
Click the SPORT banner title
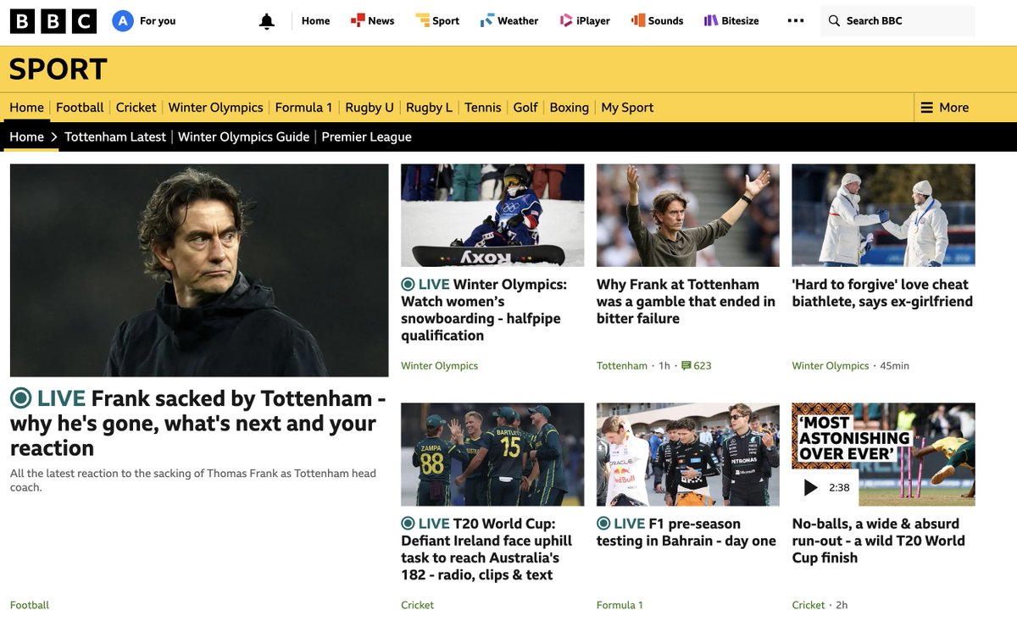pos(58,69)
